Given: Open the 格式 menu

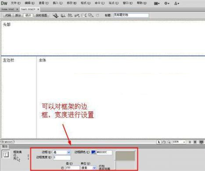Looking at the screenshot, I should point(86,3).
